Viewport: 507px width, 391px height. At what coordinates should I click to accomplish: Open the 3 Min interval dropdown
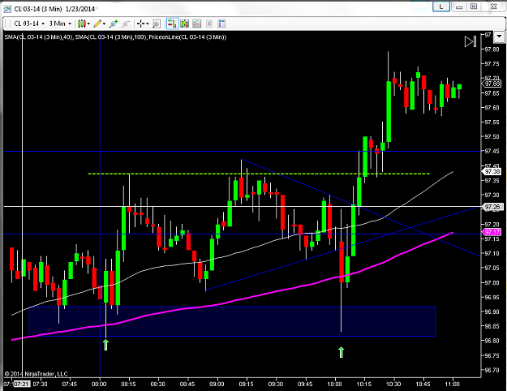[x=60, y=24]
